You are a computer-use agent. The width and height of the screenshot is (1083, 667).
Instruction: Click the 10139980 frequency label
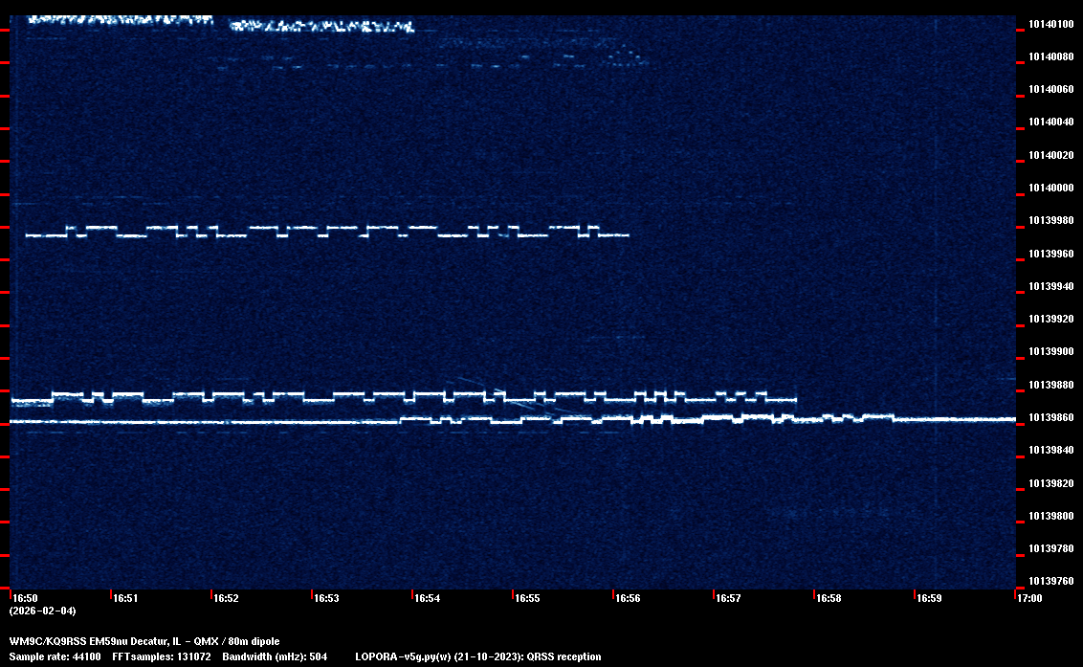1050,220
